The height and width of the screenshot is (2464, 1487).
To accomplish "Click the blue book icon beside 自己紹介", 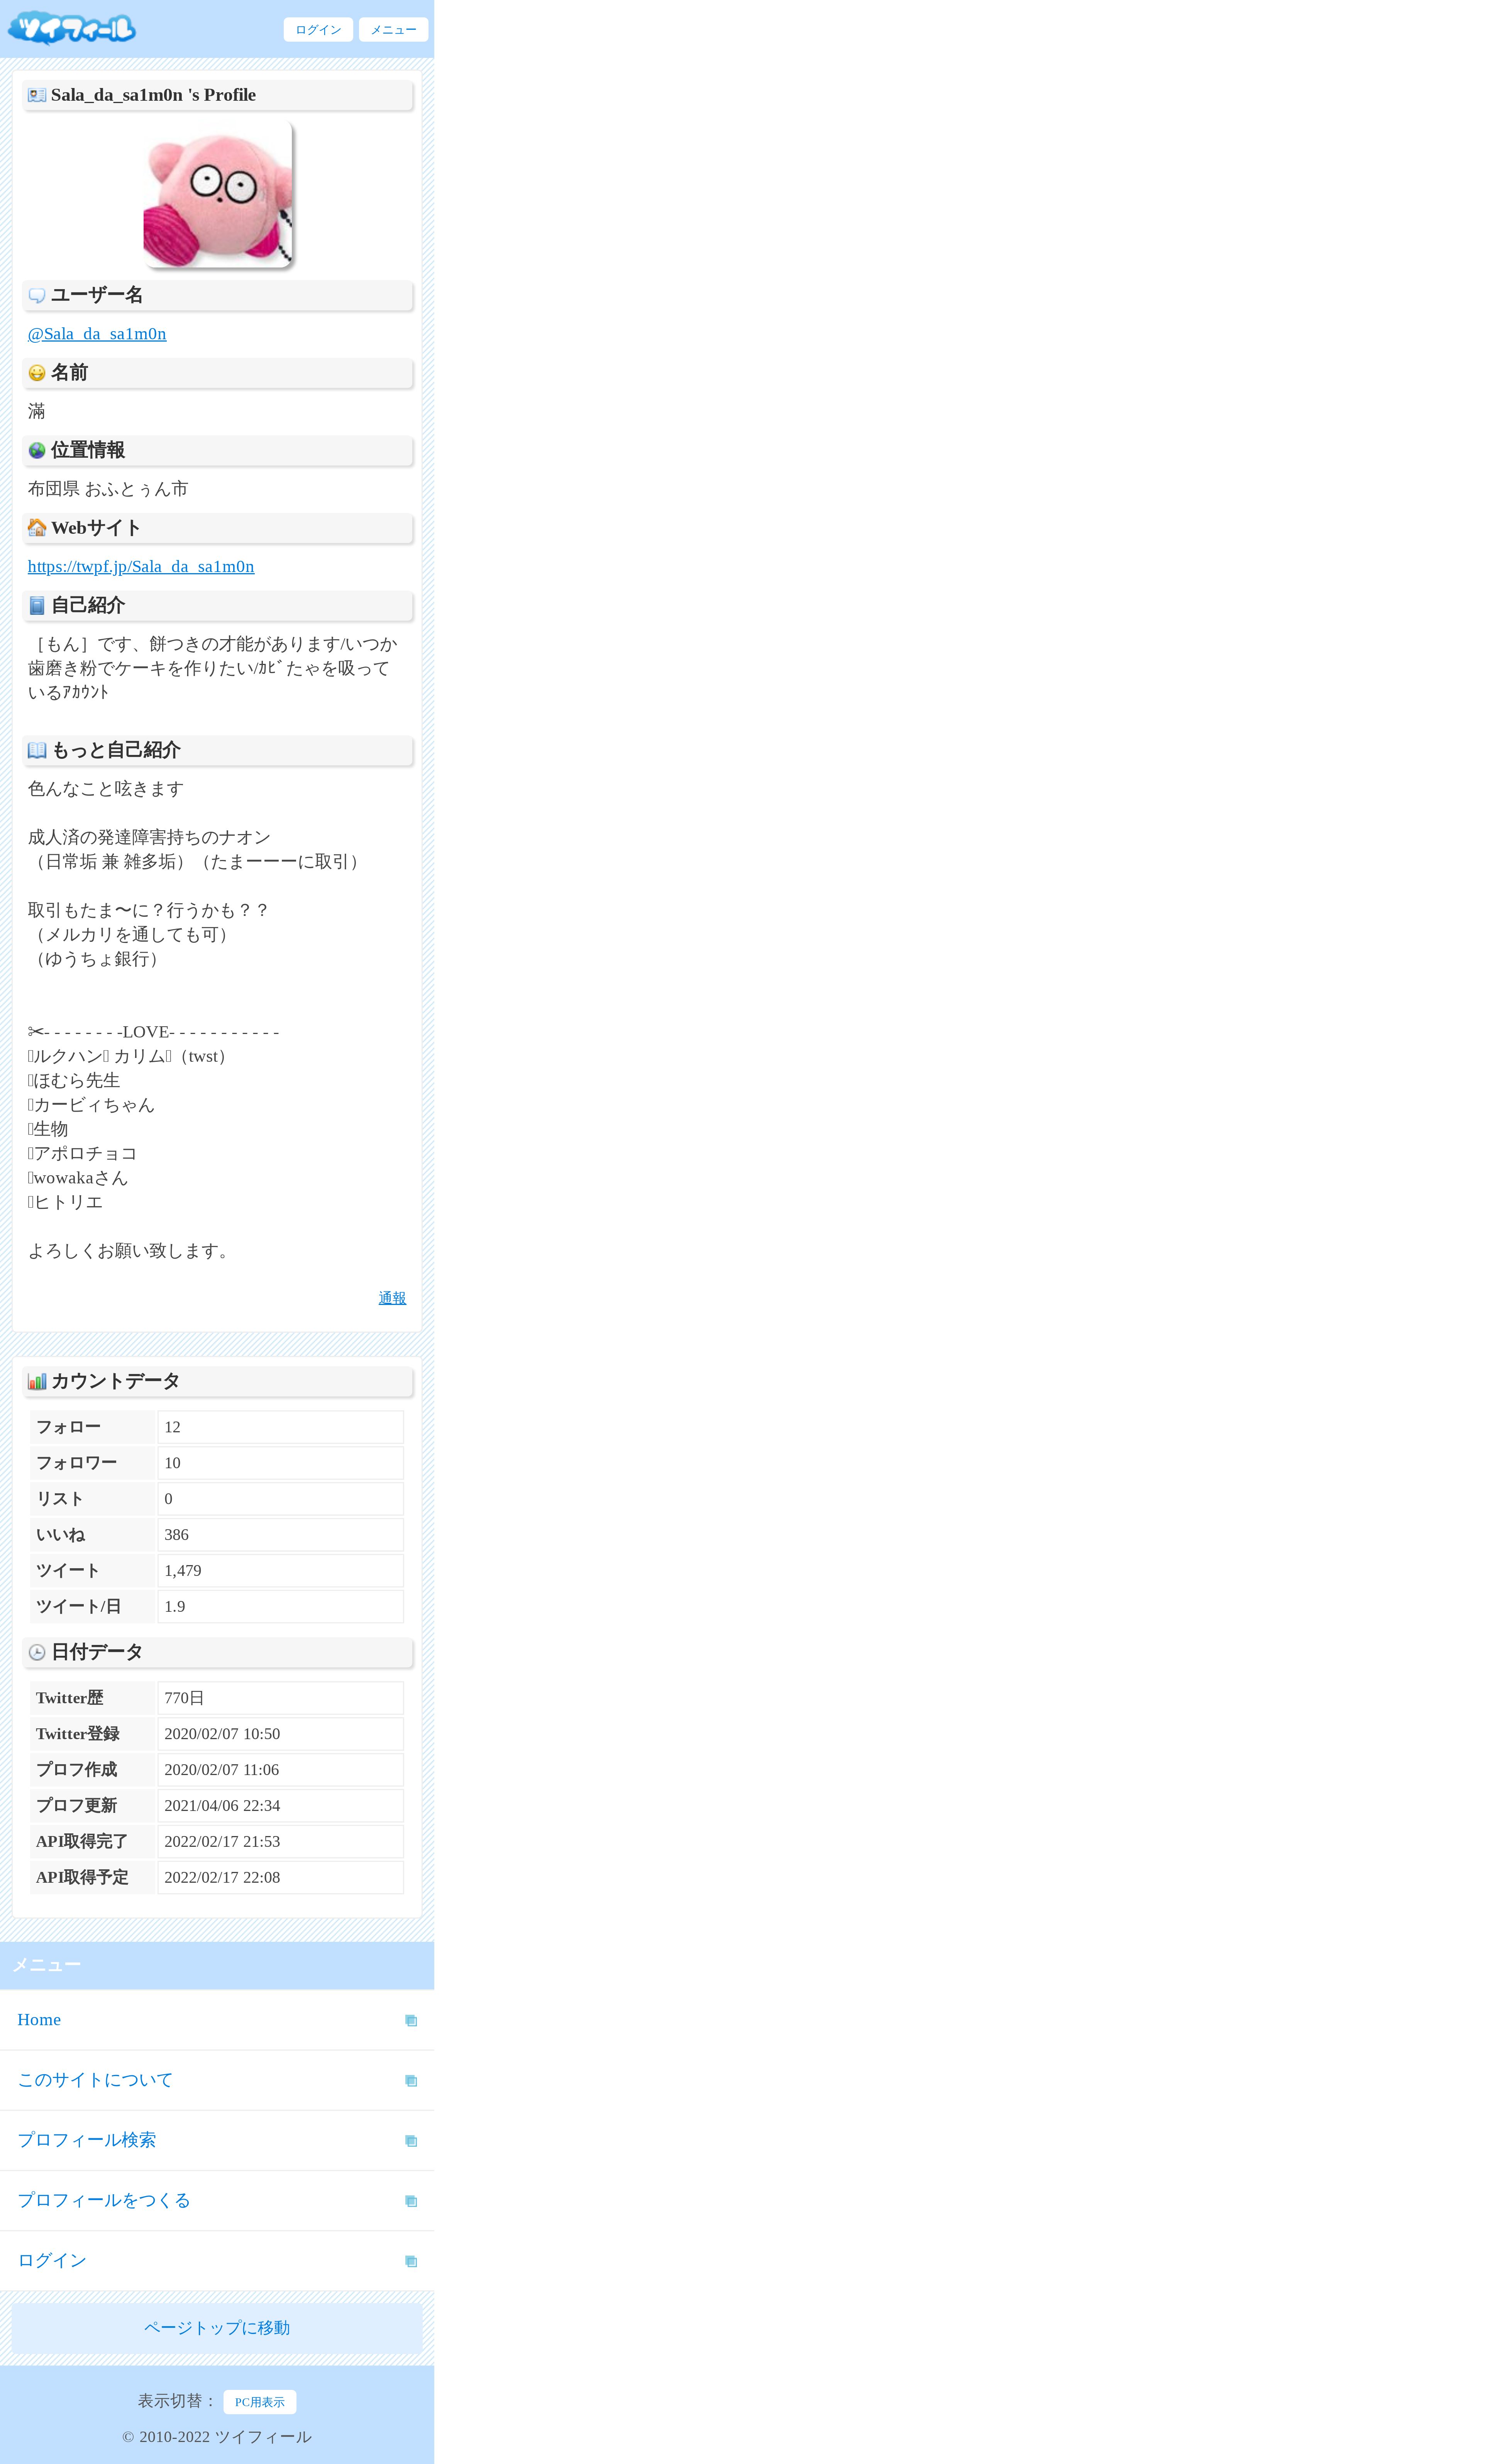I will click(x=37, y=605).
